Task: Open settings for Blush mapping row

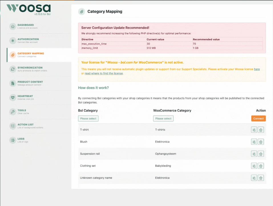Action: click(254, 142)
